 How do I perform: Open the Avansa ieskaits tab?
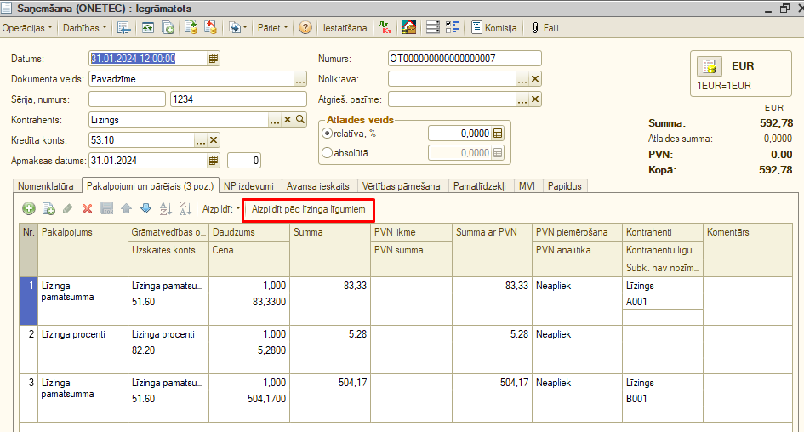[x=319, y=185]
